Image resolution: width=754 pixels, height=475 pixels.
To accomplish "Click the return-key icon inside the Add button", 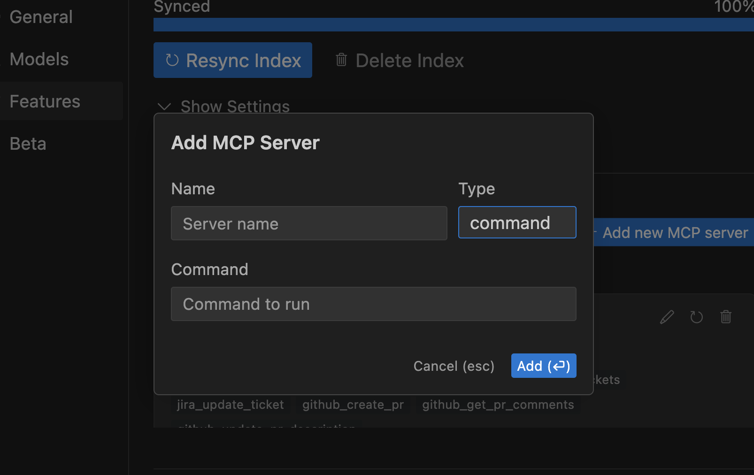I will pos(559,366).
